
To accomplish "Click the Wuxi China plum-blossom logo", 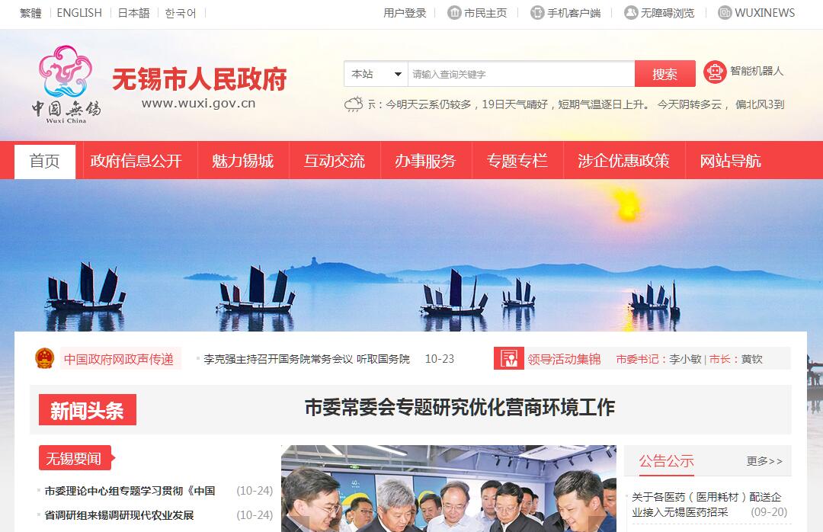I will 66,84.
